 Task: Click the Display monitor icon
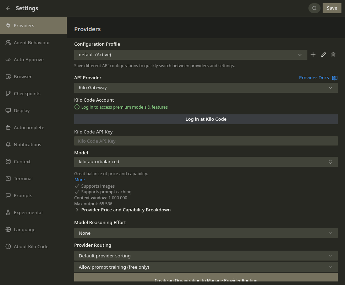coord(8,110)
